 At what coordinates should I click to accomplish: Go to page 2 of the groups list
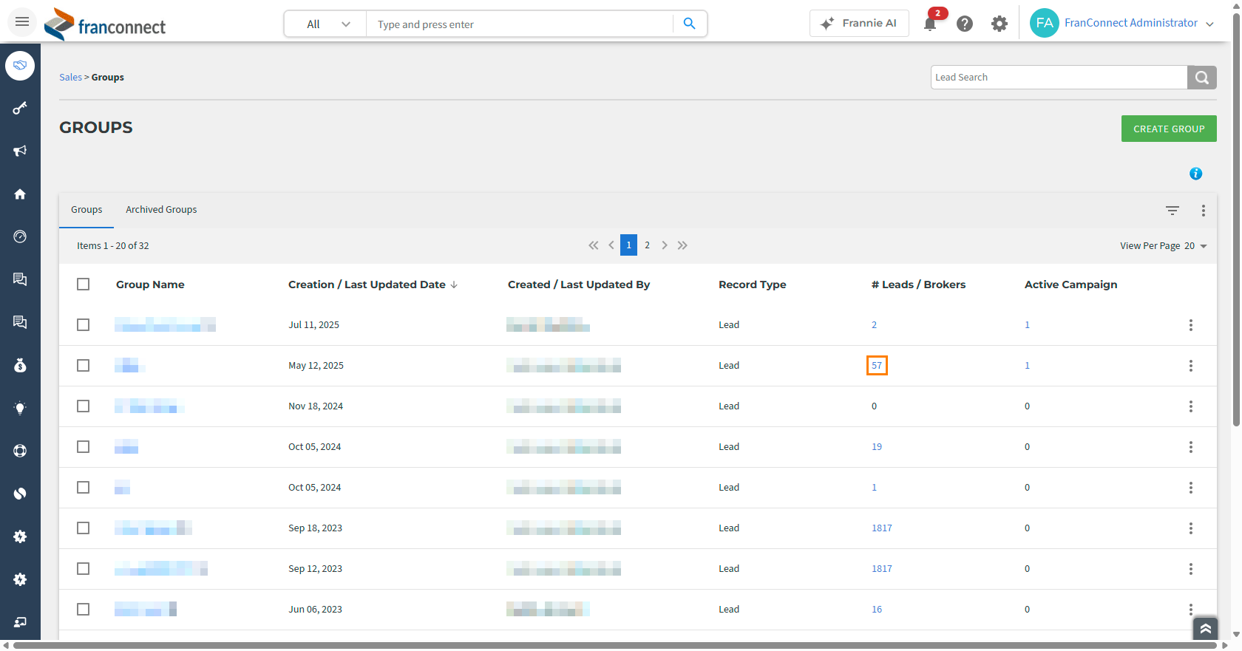tap(647, 245)
